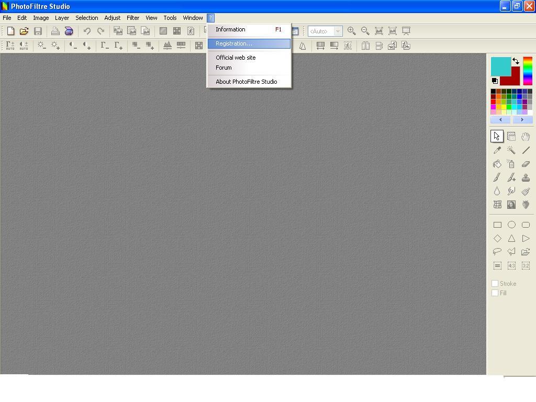Save with the floppy disk icon
This screenshot has width=536, height=402.
coord(38,31)
